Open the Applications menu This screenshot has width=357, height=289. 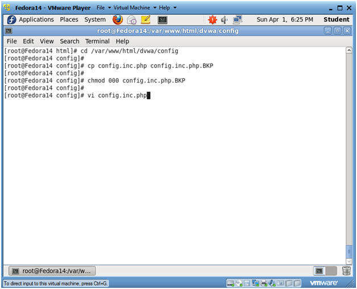coord(36,19)
